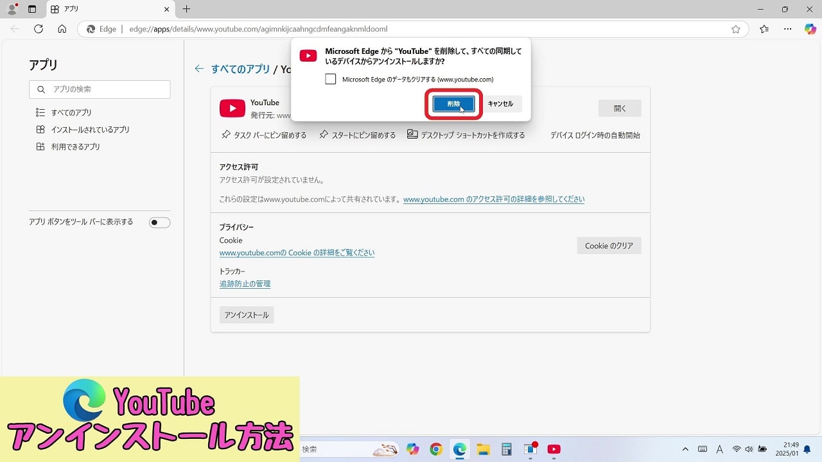Open Wi-Fi network settings in tray

pos(737,449)
